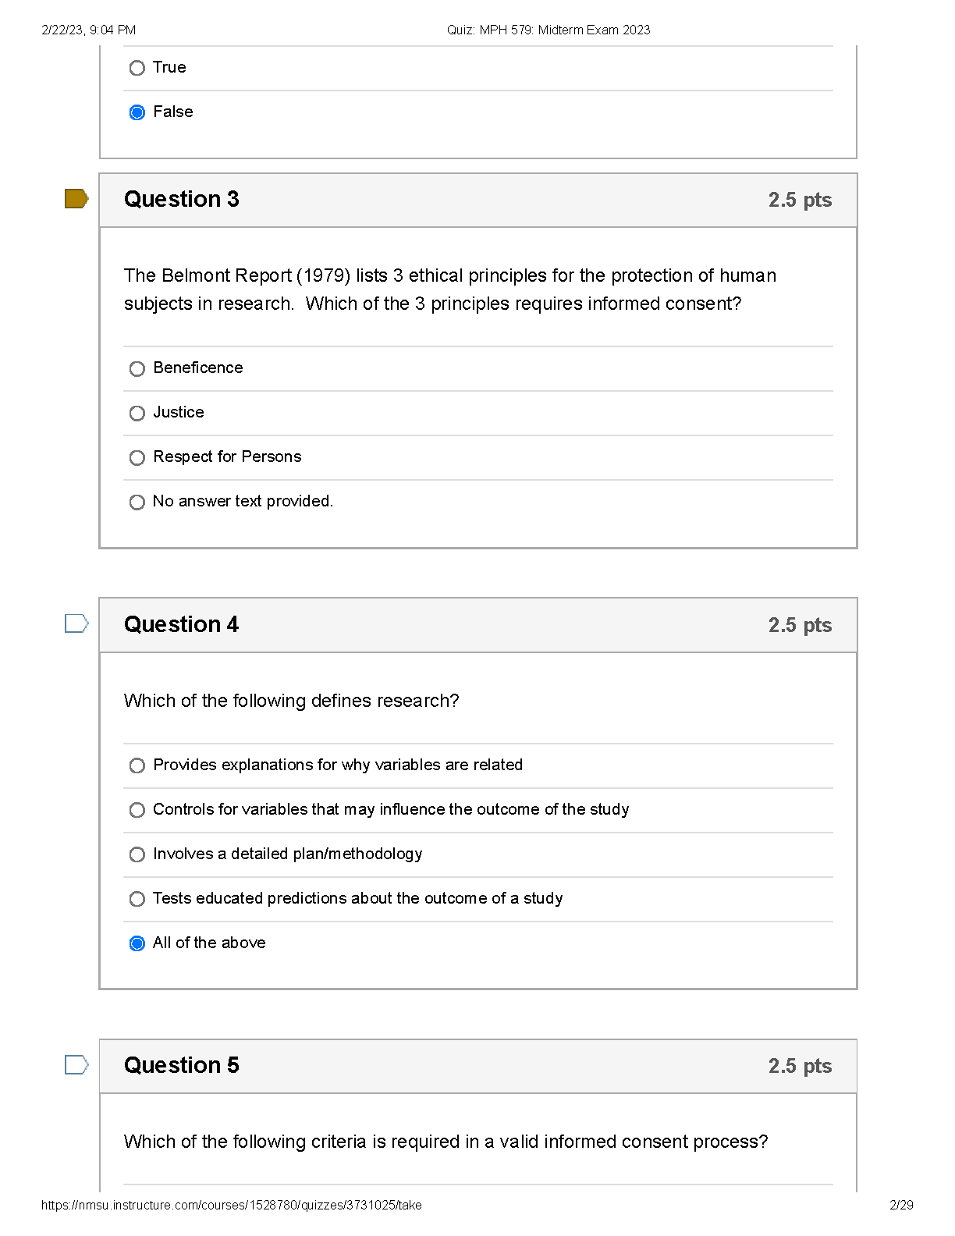Flag Question 5 with the outline flag icon
This screenshot has width=955, height=1236.
click(x=76, y=1064)
